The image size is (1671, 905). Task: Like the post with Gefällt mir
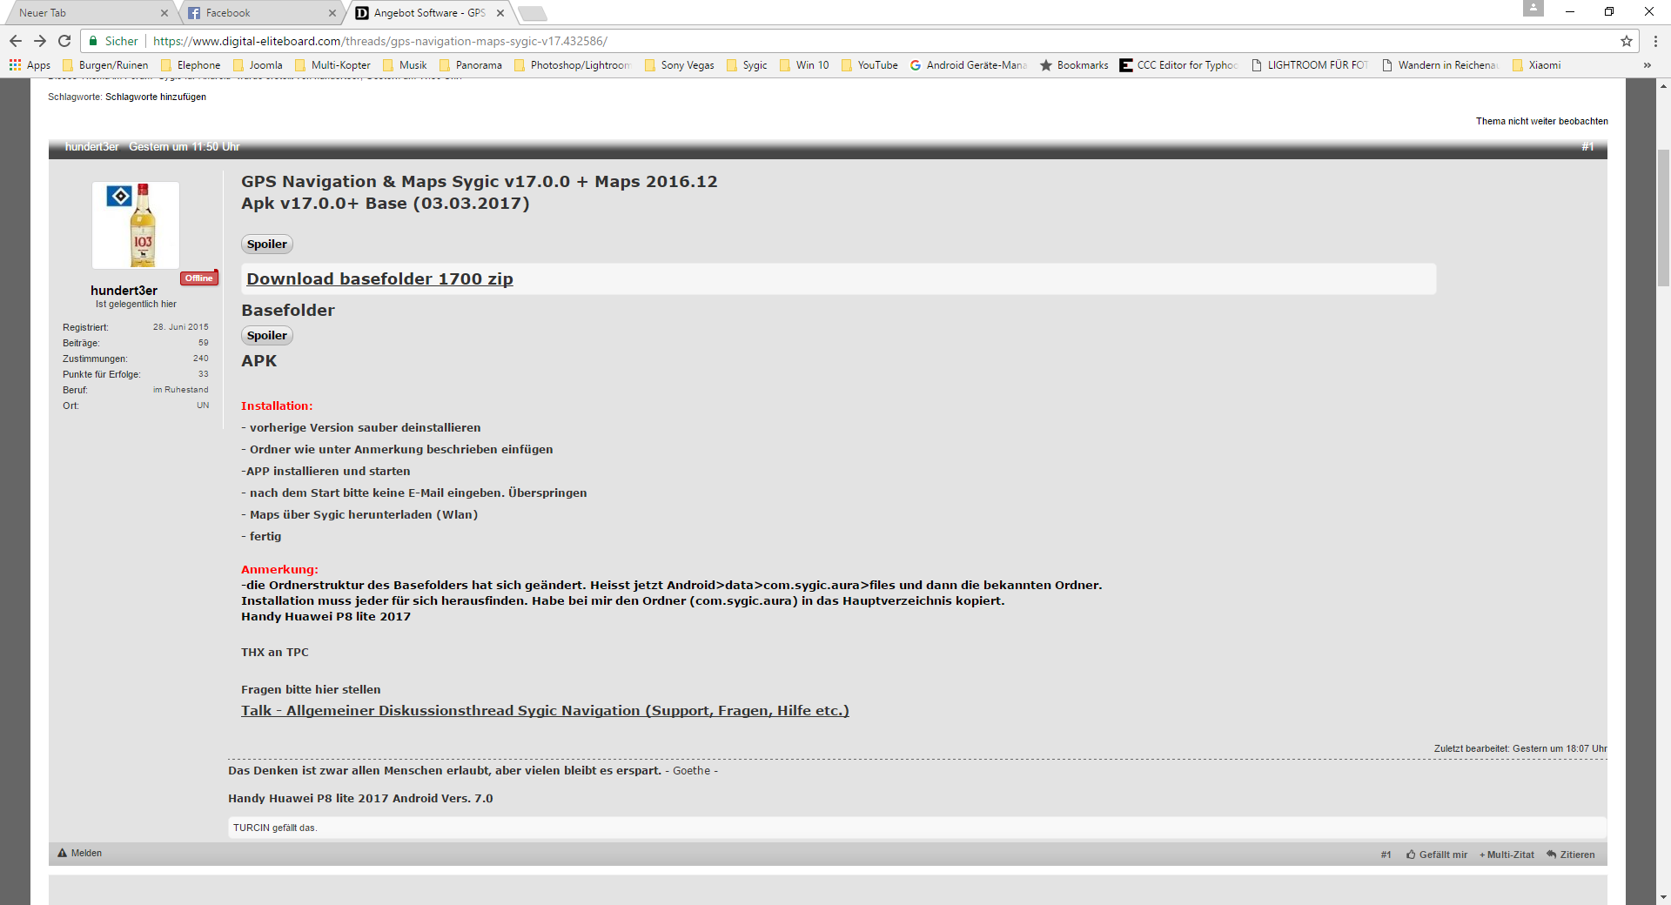(x=1437, y=855)
